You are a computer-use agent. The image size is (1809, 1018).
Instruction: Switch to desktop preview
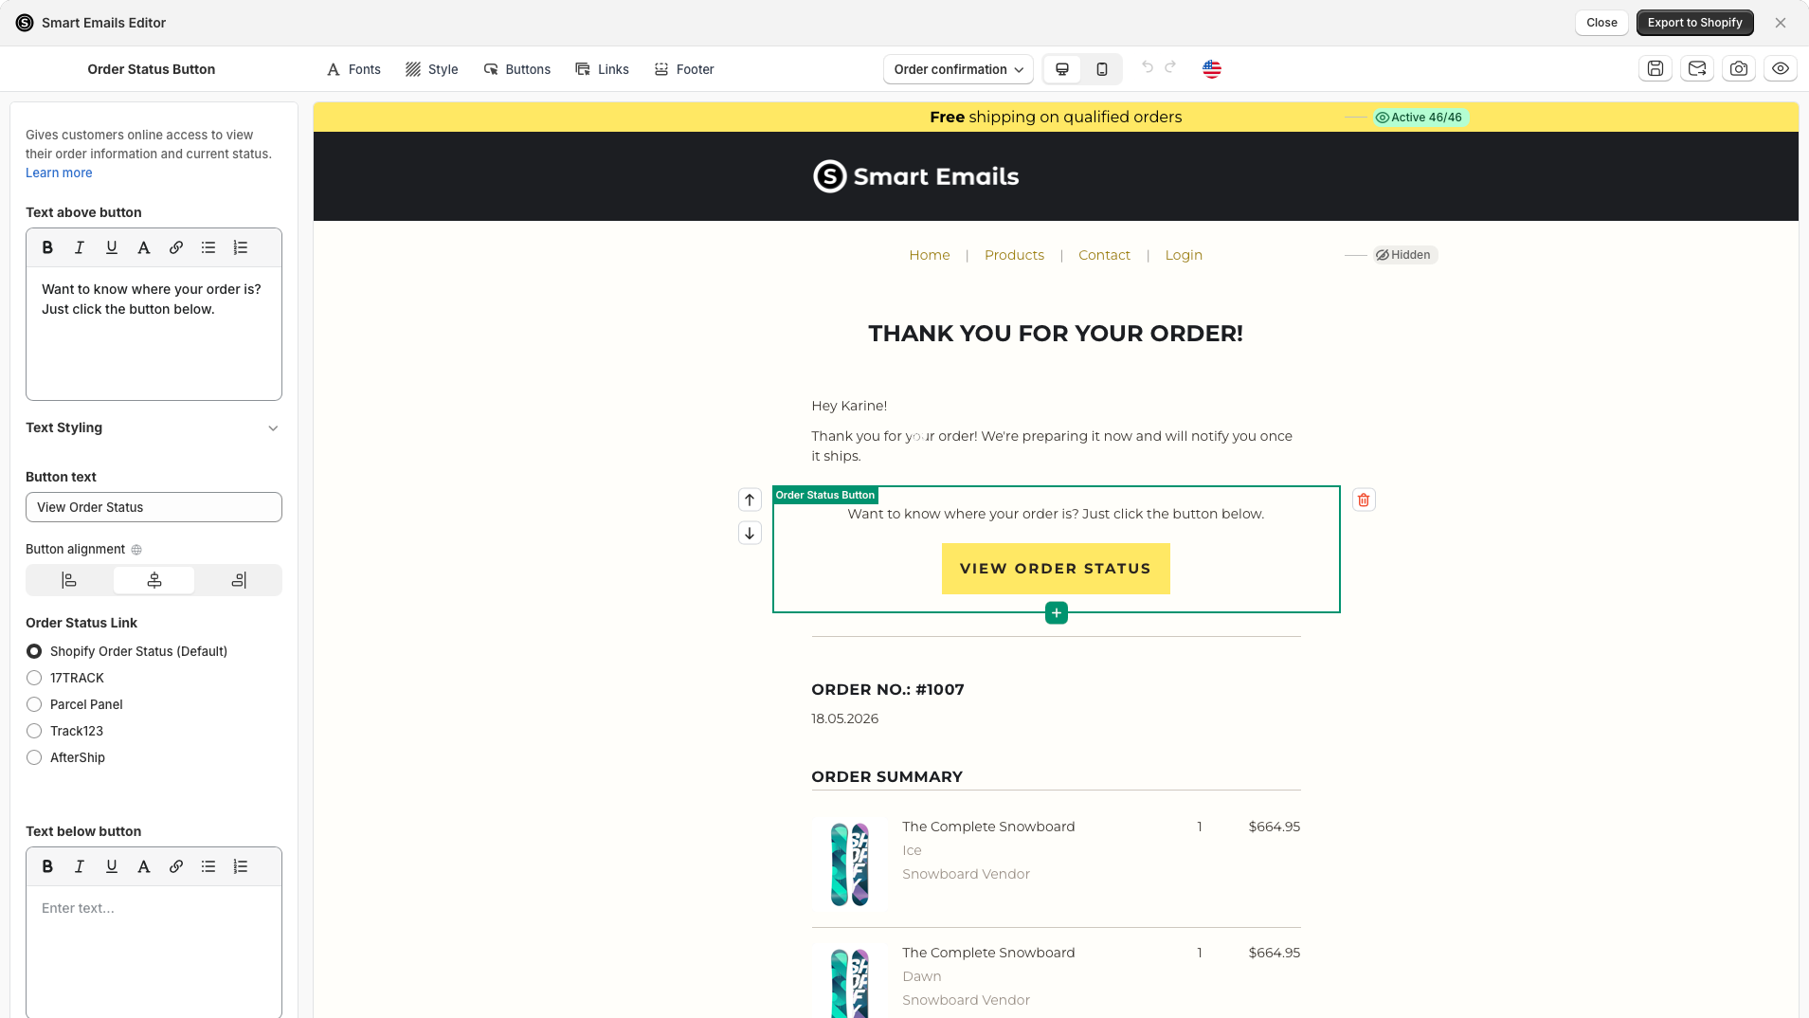click(x=1062, y=69)
